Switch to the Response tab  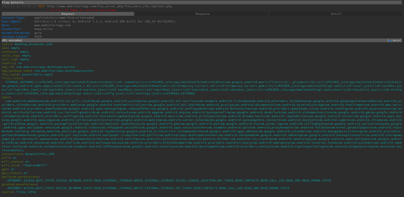(x=202, y=14)
